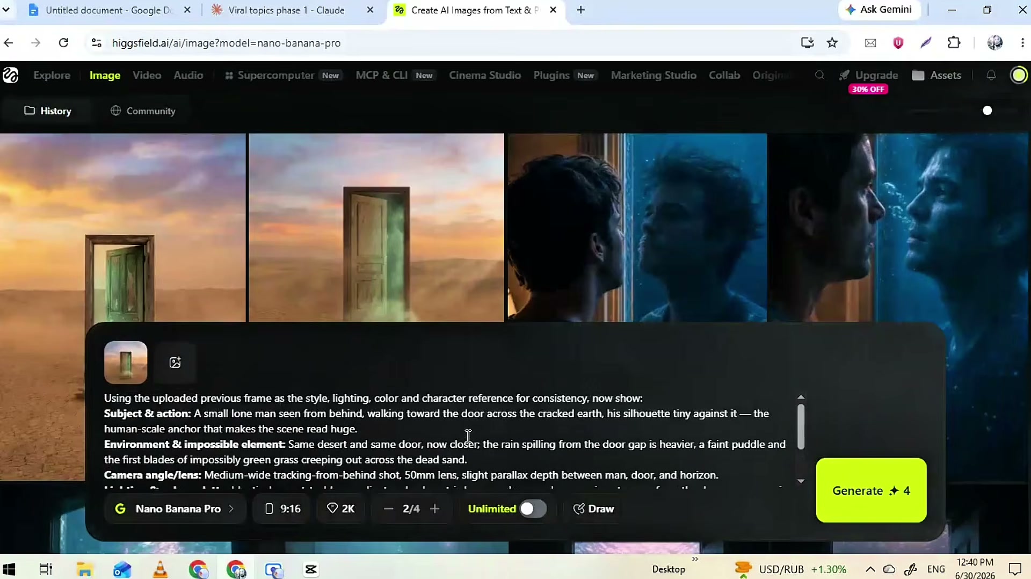Open the Chrome profile avatar
The height and width of the screenshot is (579, 1031).
pyautogui.click(x=995, y=43)
